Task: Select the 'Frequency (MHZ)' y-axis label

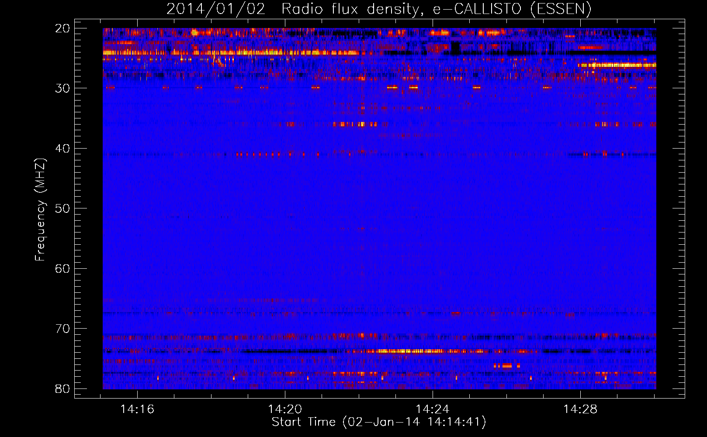Action: (x=40, y=210)
